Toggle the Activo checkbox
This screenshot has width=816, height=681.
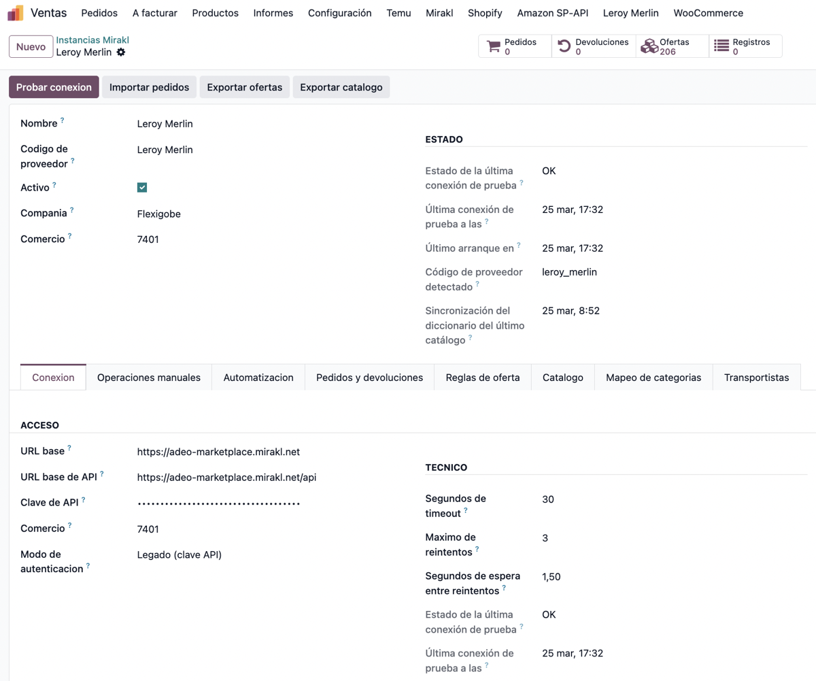click(142, 188)
